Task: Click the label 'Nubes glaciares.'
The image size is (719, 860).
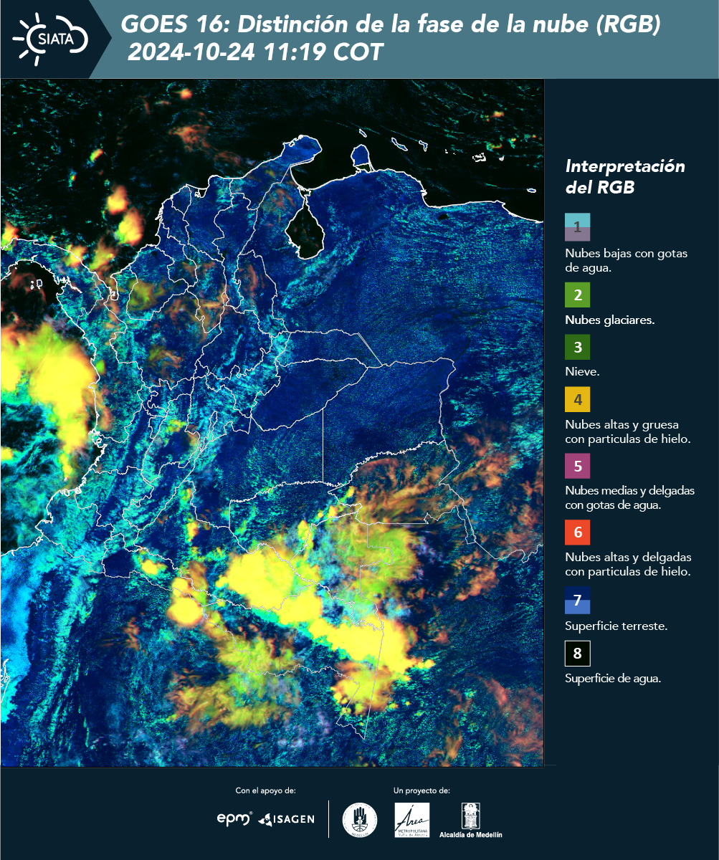Action: 609,320
